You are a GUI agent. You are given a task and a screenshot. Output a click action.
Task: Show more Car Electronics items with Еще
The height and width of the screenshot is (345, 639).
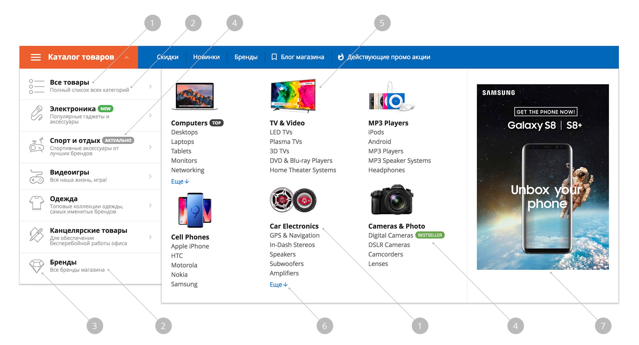278,285
